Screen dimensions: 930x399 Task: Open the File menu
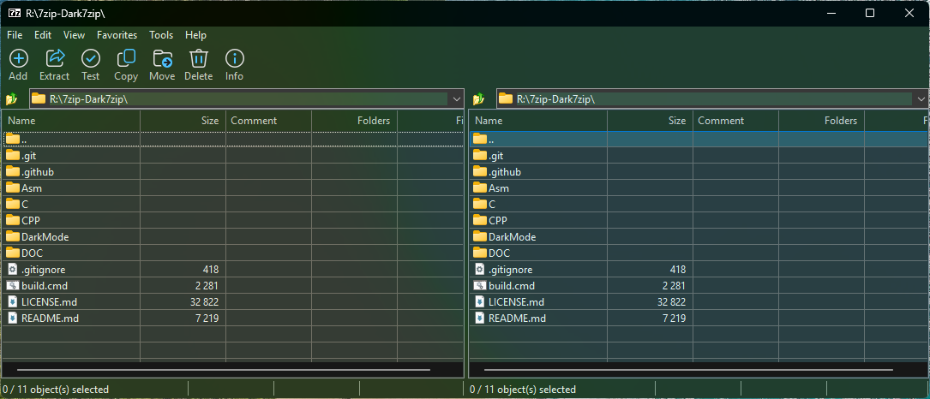tap(15, 35)
